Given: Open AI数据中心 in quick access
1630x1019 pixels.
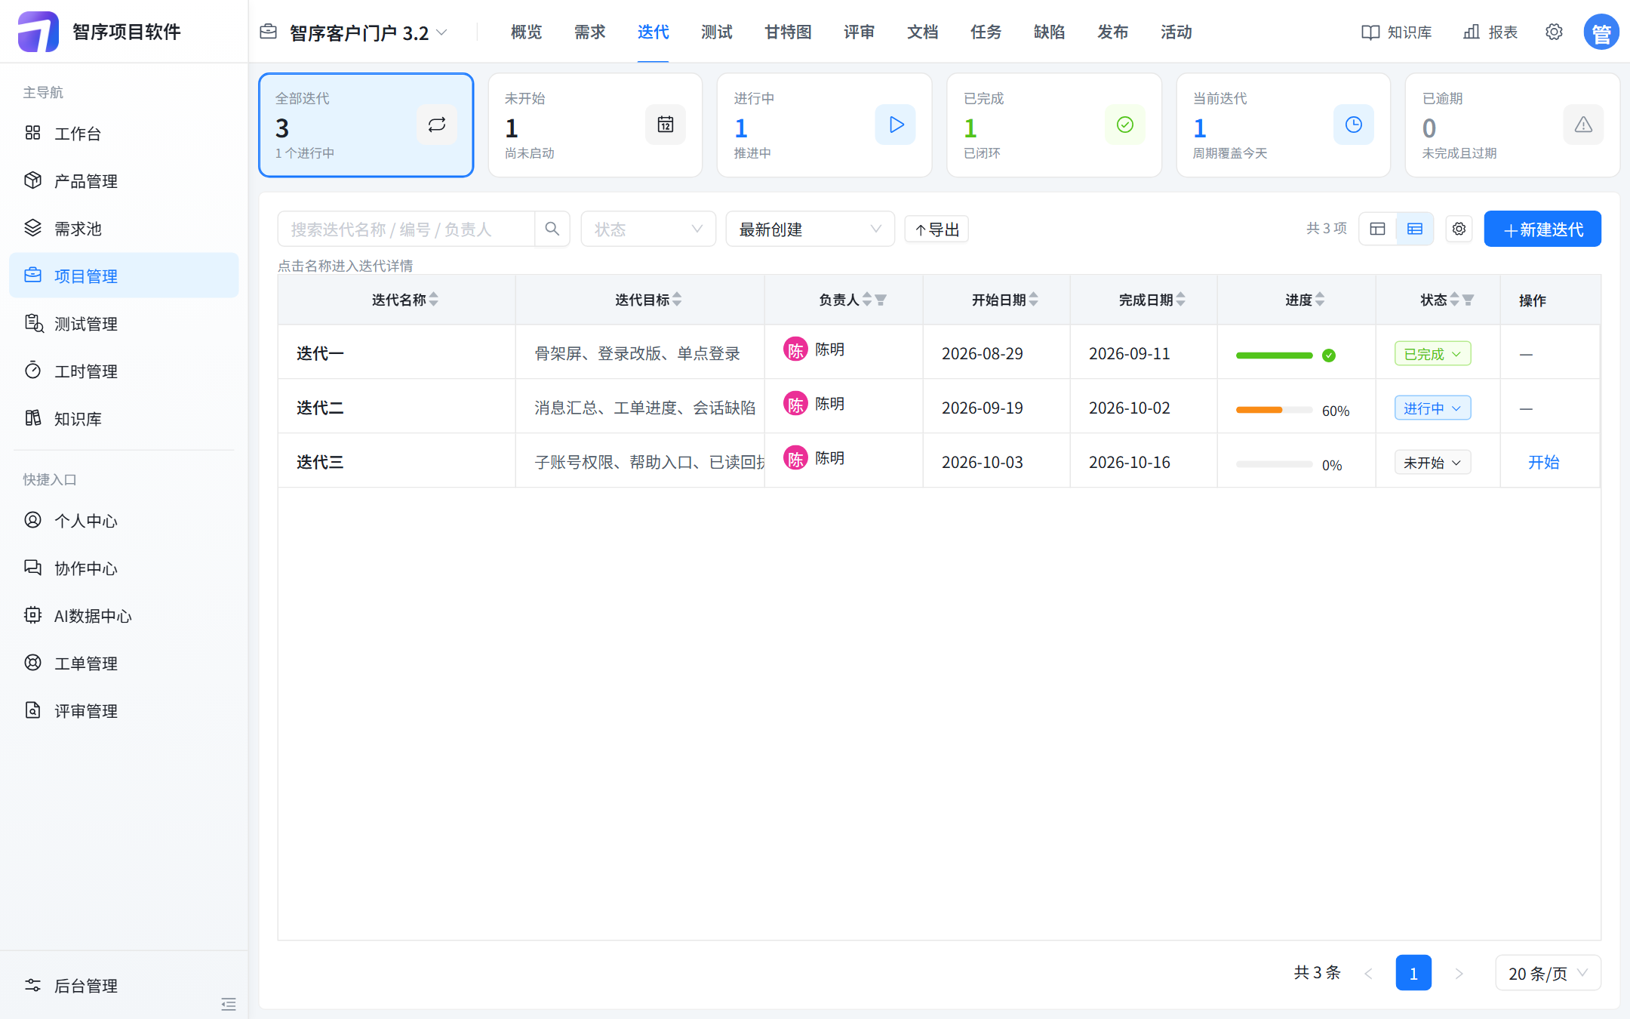Looking at the screenshot, I should pyautogui.click(x=124, y=616).
